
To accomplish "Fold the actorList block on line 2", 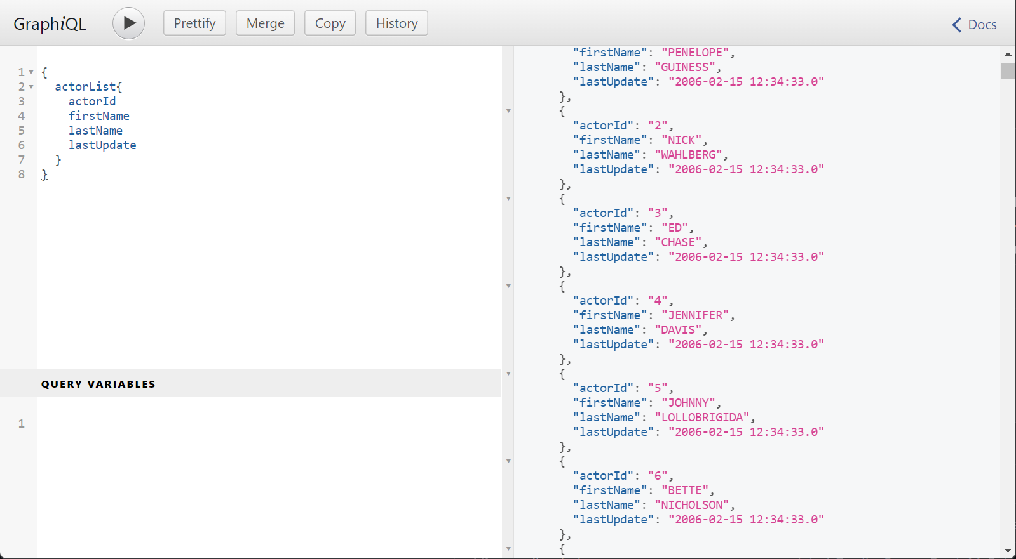I will [31, 87].
